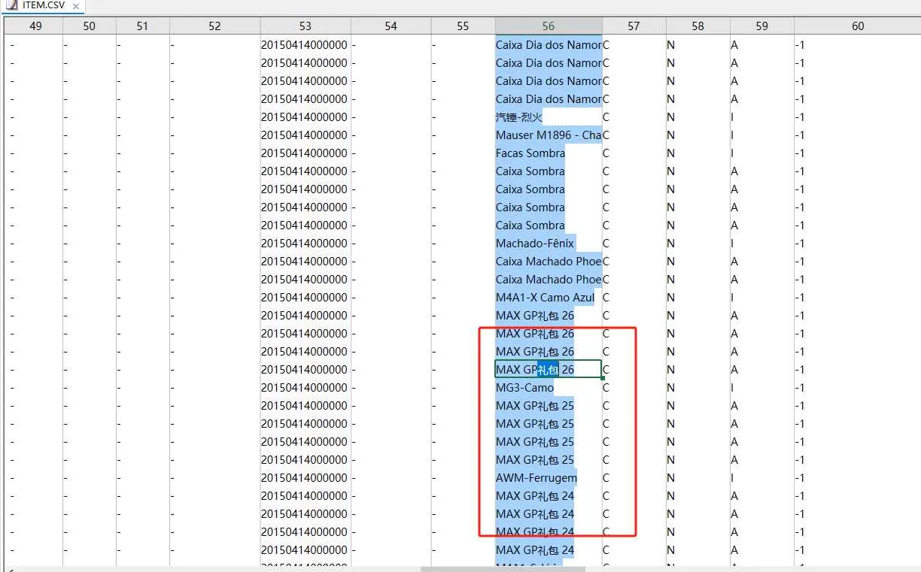Image resolution: width=921 pixels, height=572 pixels.
Task: Select the column 52 header
Action: tap(214, 26)
